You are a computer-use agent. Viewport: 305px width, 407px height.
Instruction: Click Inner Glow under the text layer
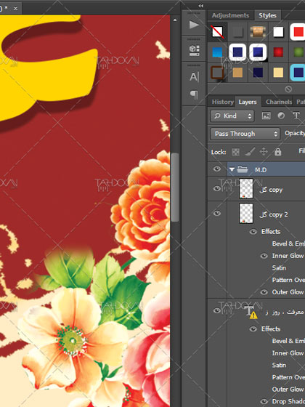coord(288,353)
